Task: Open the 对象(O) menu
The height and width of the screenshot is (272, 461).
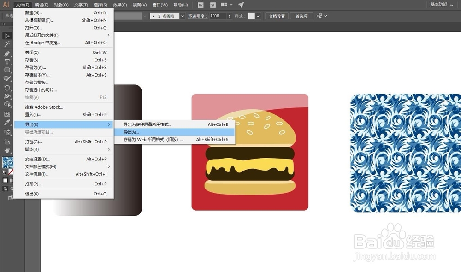Action: point(61,5)
